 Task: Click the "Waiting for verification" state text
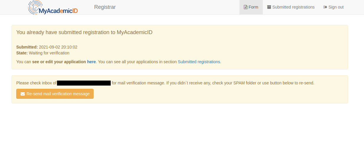click(49, 53)
